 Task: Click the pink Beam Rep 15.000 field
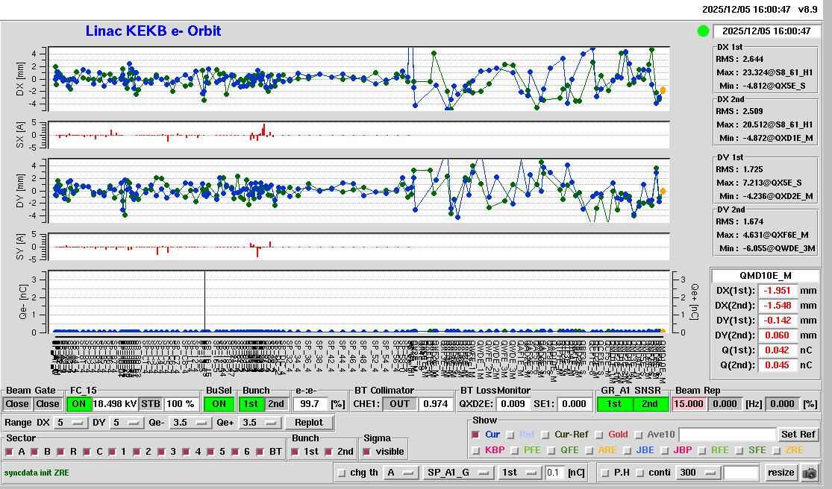pos(690,403)
